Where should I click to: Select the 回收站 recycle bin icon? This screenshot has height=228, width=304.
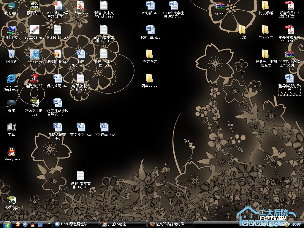[11, 55]
